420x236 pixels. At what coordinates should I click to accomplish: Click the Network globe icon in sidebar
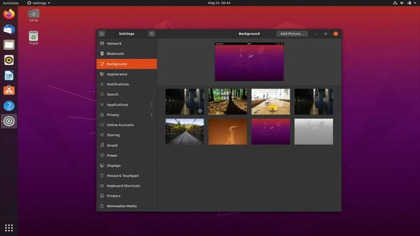tap(102, 43)
